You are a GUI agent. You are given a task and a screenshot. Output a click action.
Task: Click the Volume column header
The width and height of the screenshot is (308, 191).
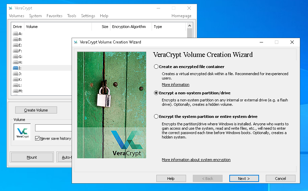(58, 27)
